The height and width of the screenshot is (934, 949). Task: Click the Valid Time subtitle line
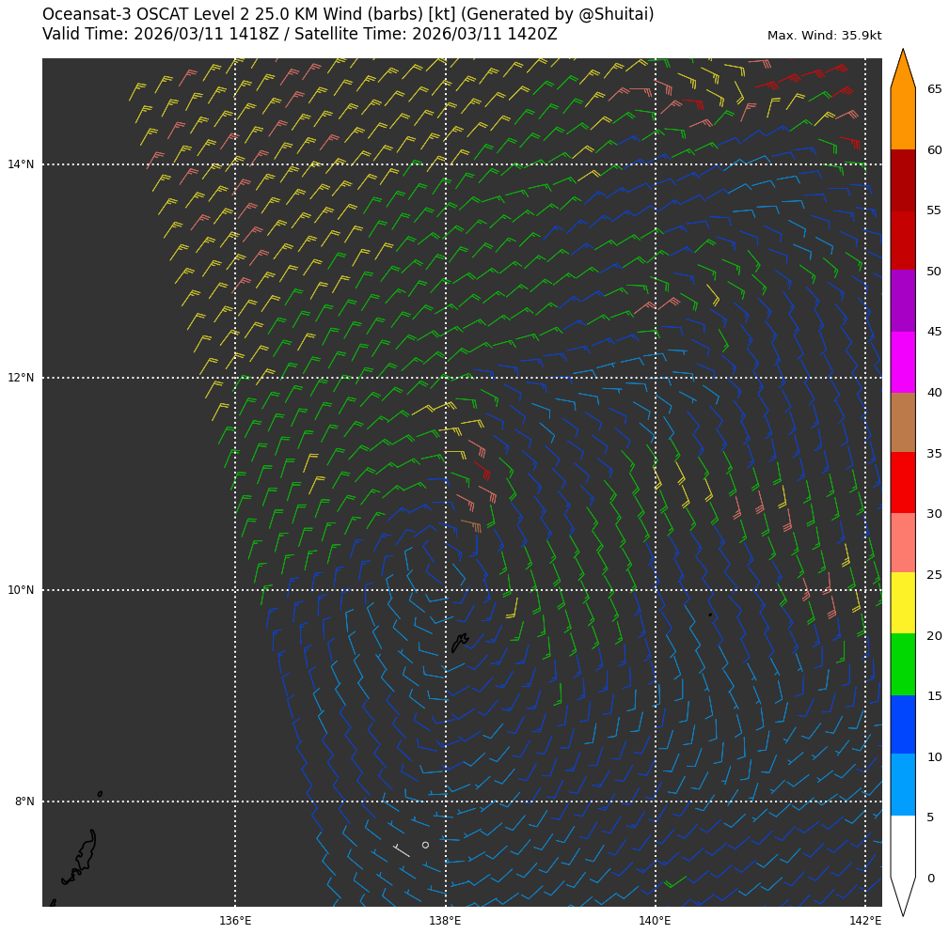tap(299, 35)
